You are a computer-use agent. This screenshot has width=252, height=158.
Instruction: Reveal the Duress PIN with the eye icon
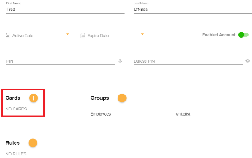click(x=248, y=61)
